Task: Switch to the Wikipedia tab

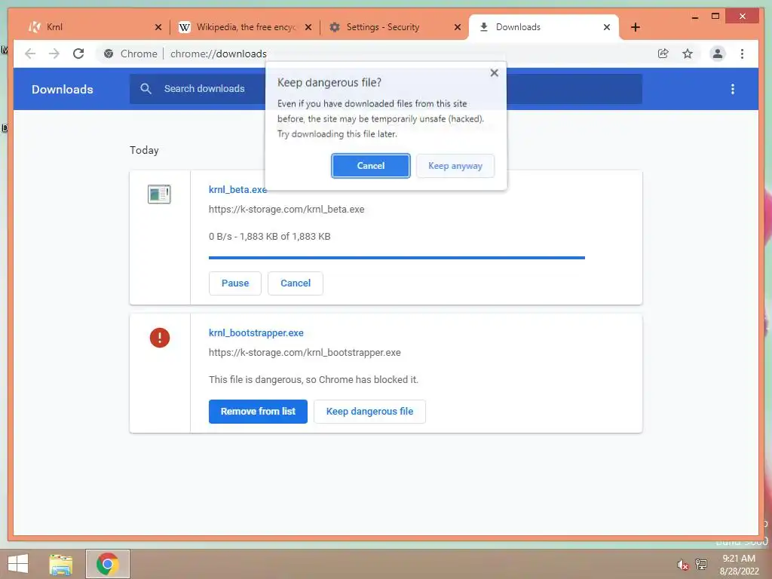Action: coord(245,27)
